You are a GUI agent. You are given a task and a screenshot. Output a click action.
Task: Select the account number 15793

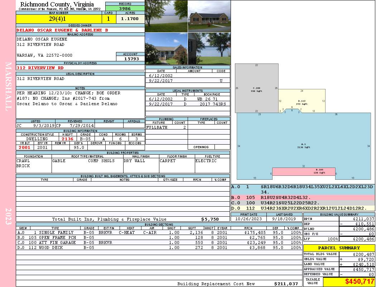click(x=130, y=59)
